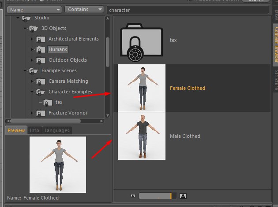Screen dimensions: 278x207
Task: Select the Outdoor Objects label
Action: pos(68,60)
